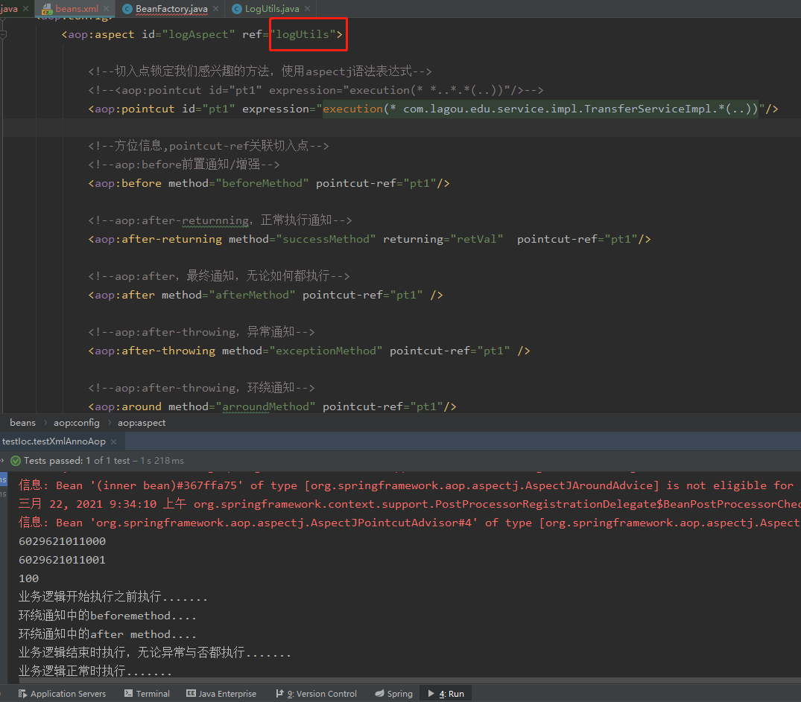Screen dimensions: 801x702
Task: Open the Application Servers tool window
Action: (x=62, y=694)
